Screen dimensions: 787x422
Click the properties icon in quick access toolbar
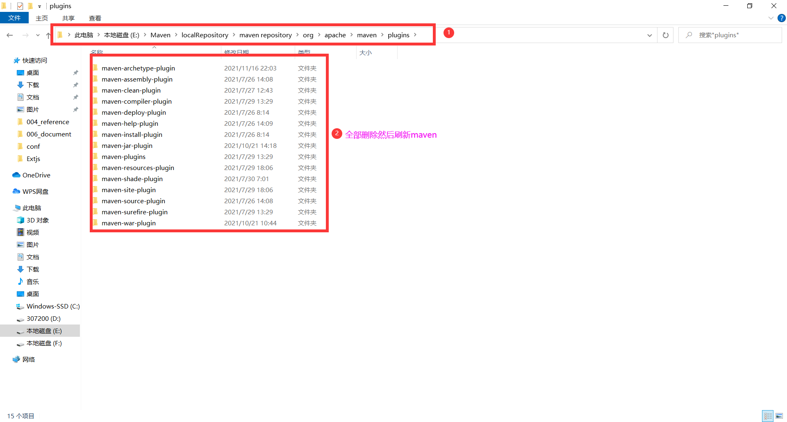click(x=20, y=6)
